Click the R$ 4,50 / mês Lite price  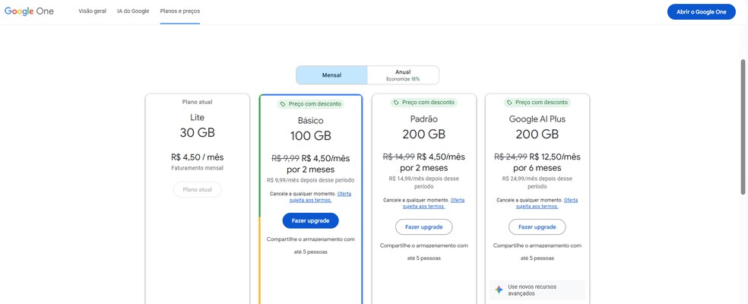198,157
